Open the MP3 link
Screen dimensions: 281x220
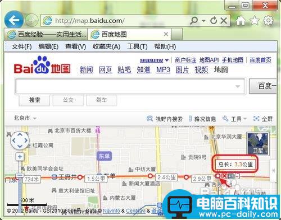pos(163,70)
